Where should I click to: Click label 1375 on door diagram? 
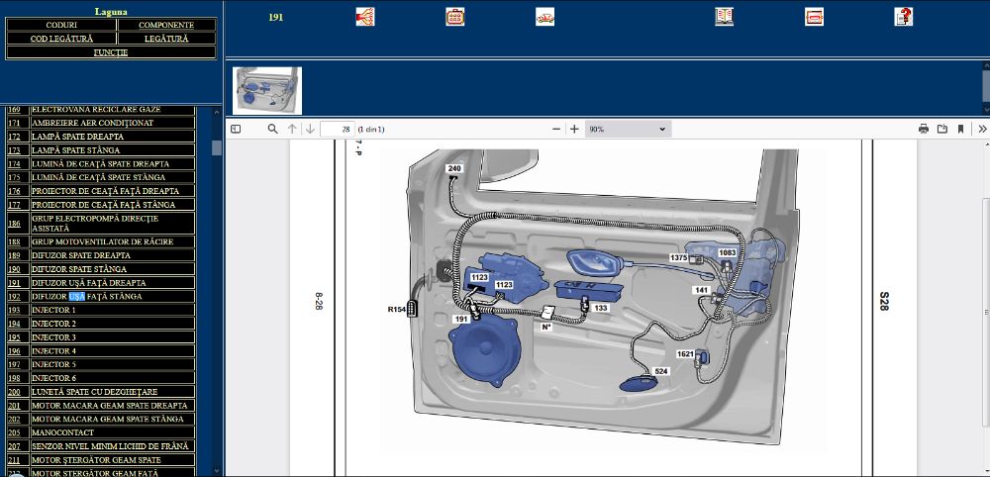(679, 257)
